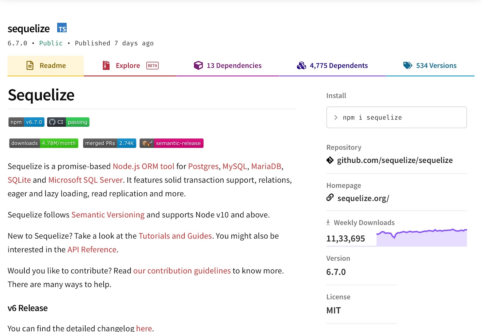Open the 13 Dependencies tab
This screenshot has width=482, height=332.
point(227,66)
